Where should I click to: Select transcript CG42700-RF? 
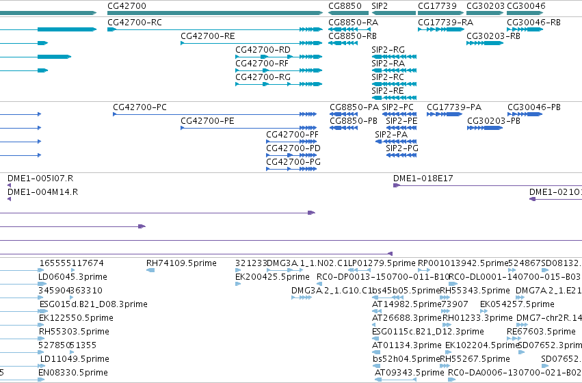[x=279, y=70]
